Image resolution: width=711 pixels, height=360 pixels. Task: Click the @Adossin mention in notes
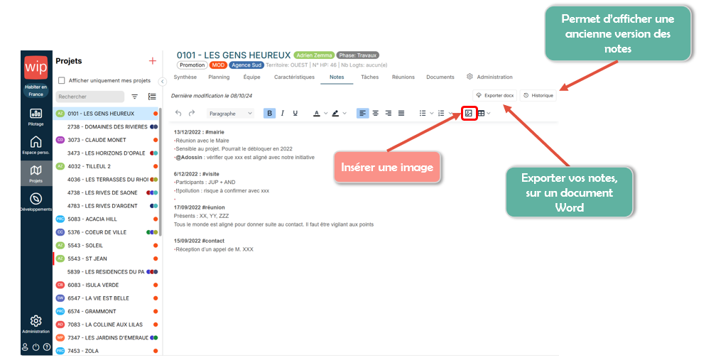[189, 158]
